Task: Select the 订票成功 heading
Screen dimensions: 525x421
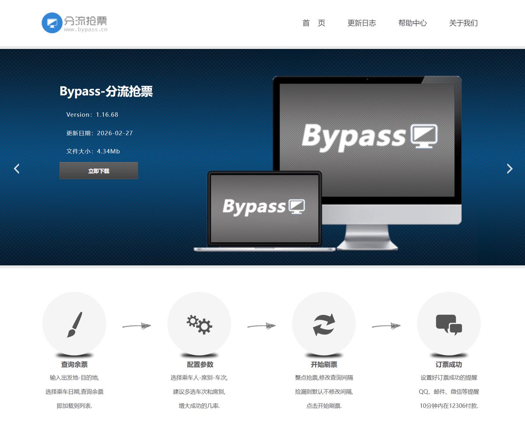Action: click(449, 364)
